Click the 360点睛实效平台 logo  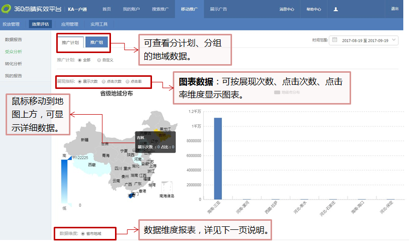point(31,9)
